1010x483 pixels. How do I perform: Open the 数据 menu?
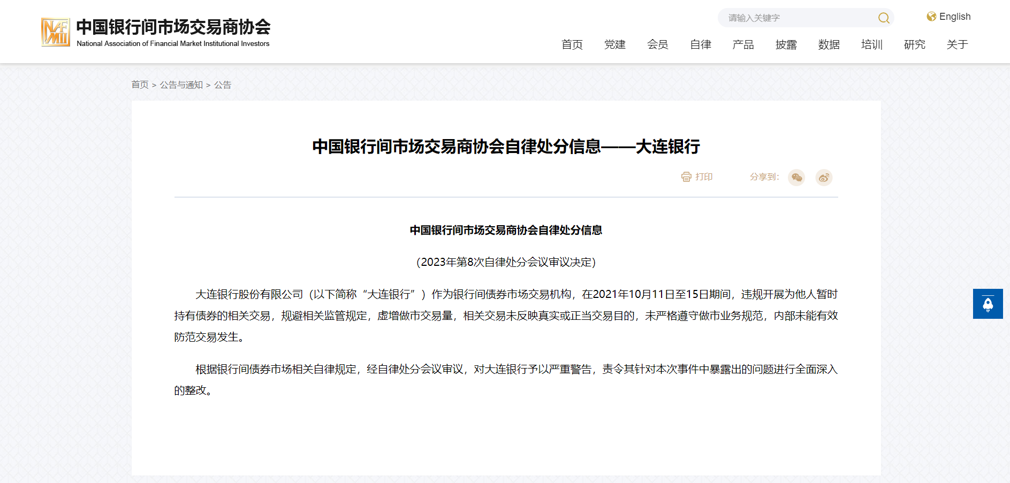[829, 44]
